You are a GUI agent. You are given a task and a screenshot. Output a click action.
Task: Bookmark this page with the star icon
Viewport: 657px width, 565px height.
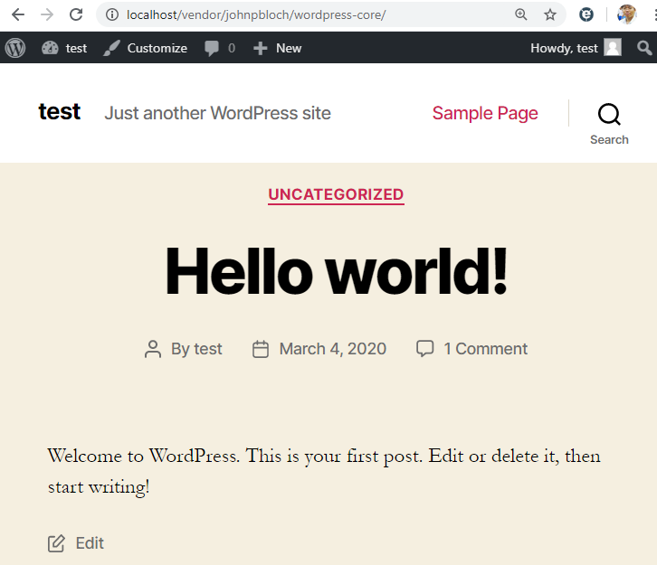click(549, 14)
